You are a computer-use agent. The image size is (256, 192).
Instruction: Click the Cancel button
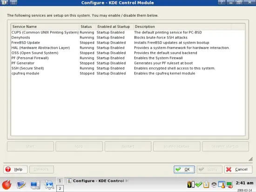pyautogui.click(x=238, y=169)
